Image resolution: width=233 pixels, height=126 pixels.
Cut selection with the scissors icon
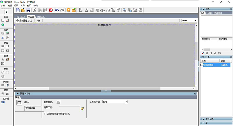[x=35, y=10]
